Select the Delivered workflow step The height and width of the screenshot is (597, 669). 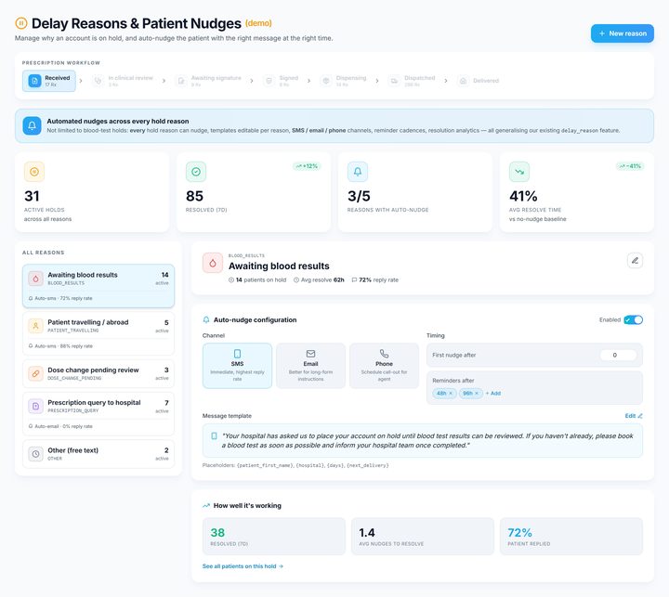(x=478, y=81)
